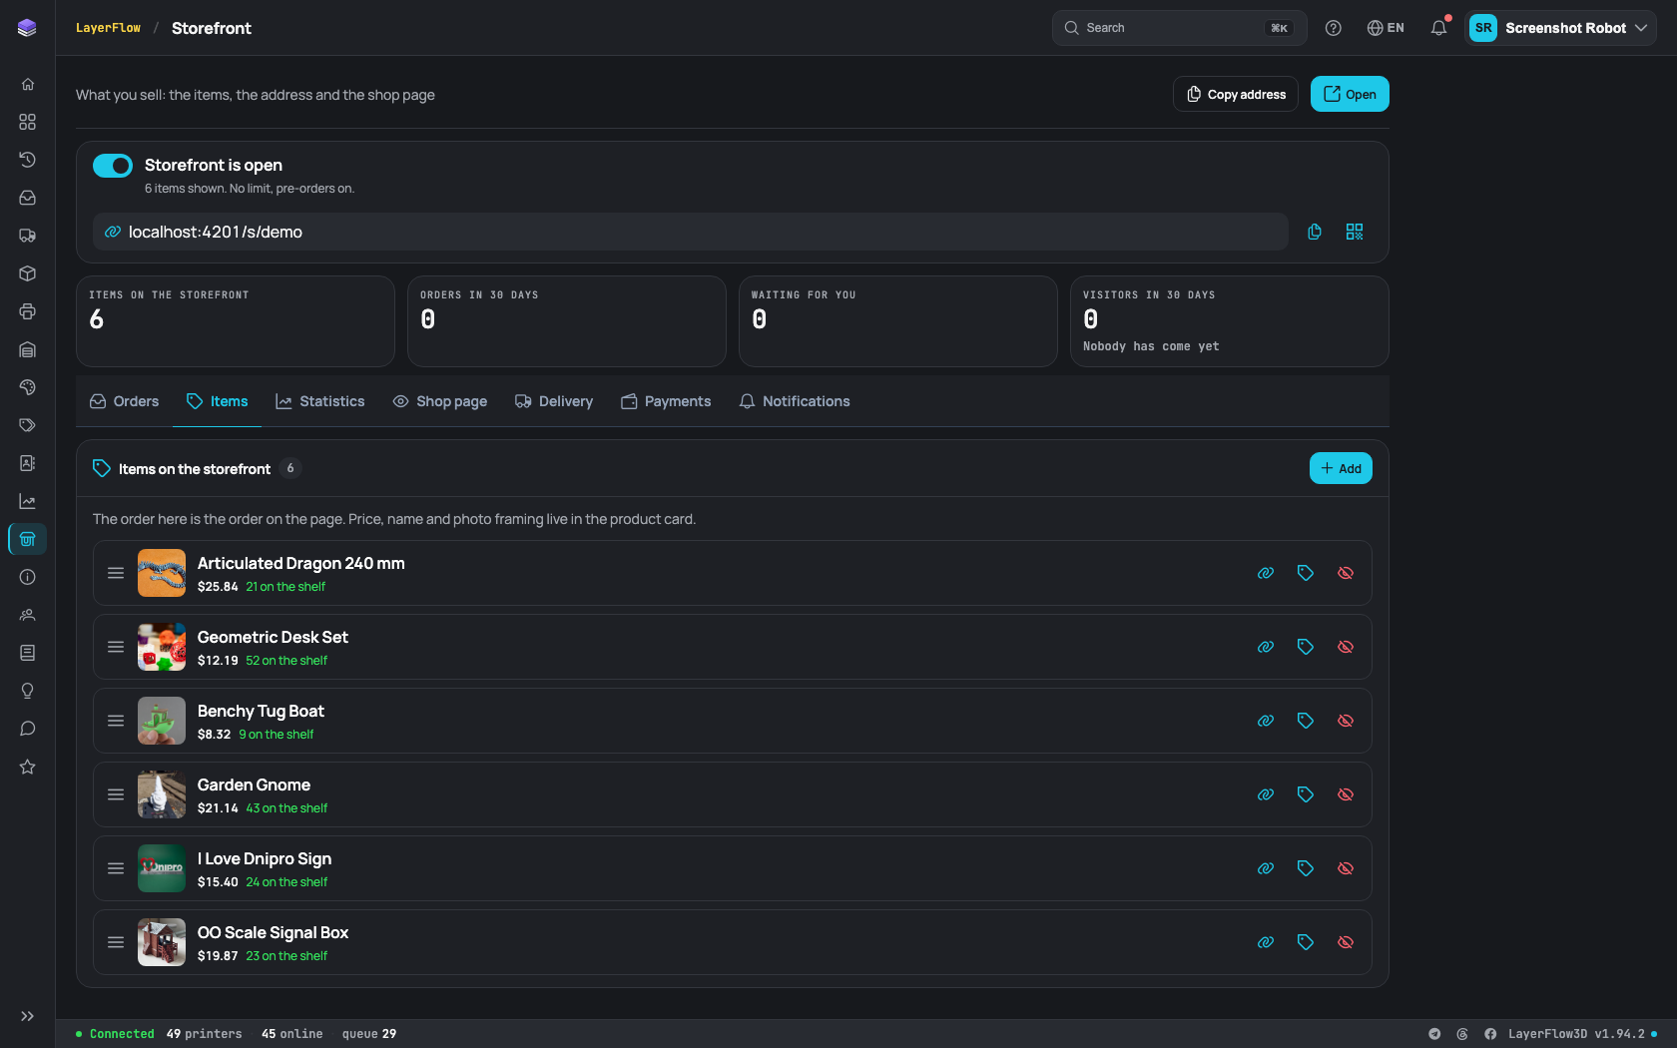1677x1048 pixels.
Task: Edit price tag of Geometric Desk Set
Action: point(1306,647)
